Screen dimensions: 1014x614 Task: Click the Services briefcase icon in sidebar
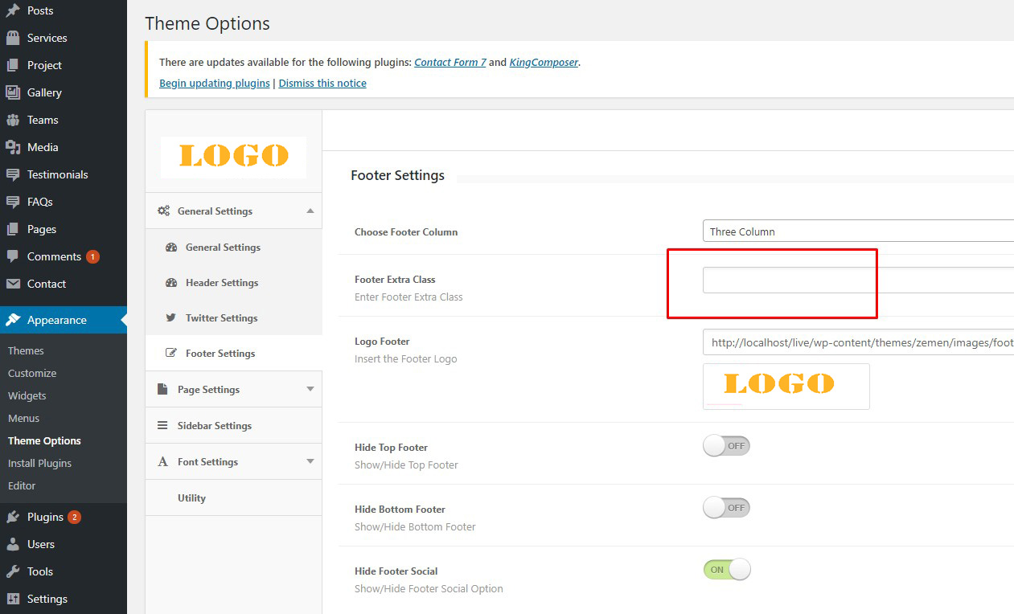click(x=13, y=38)
